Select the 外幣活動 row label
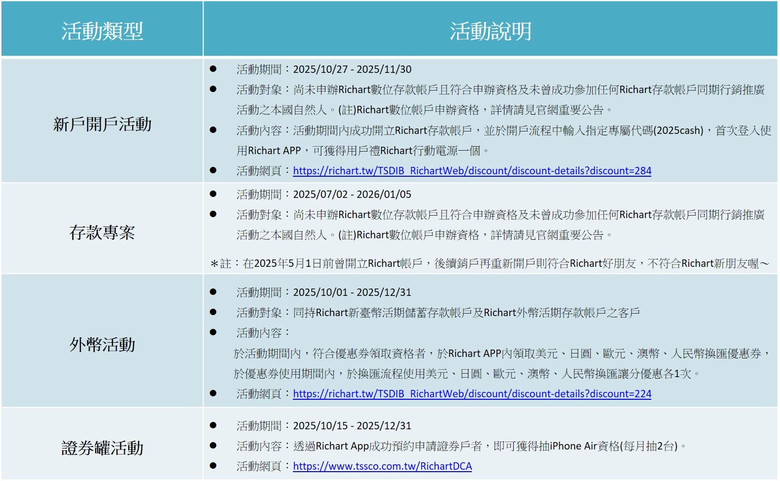 102,344
